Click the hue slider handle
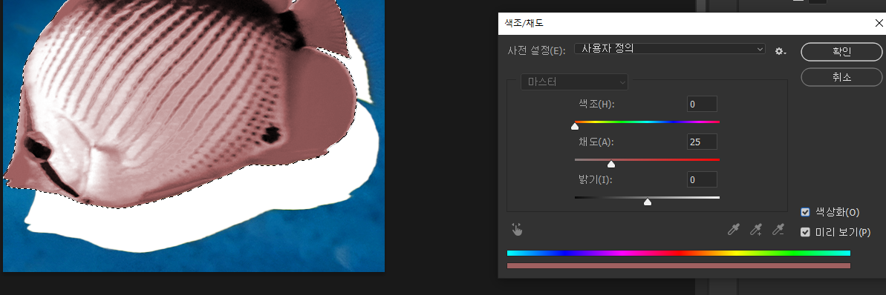This screenshot has height=295, width=886. [575, 126]
